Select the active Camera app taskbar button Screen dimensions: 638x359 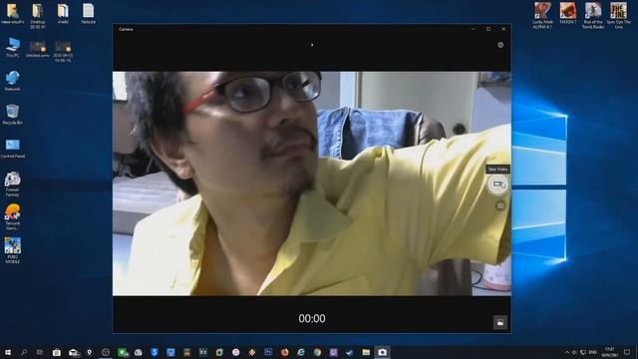[382, 352]
